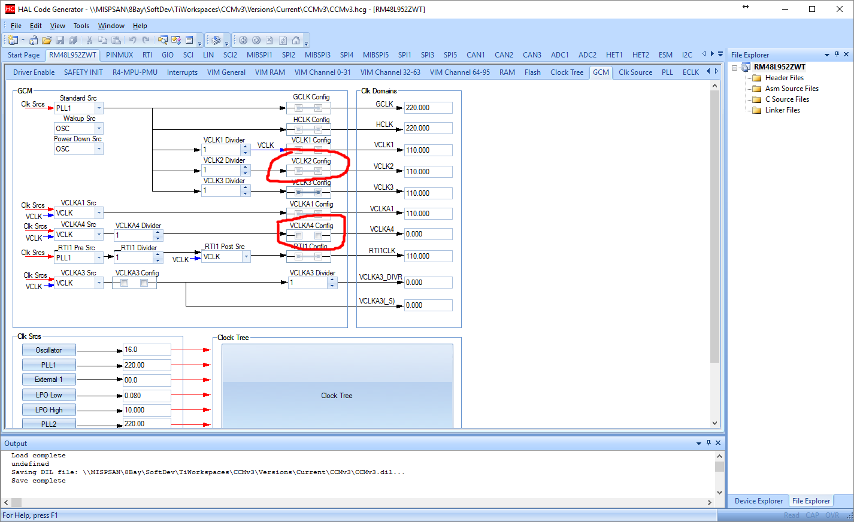The image size is (854, 522).
Task: Save the project with the floppy disk icon
Action: click(60, 40)
